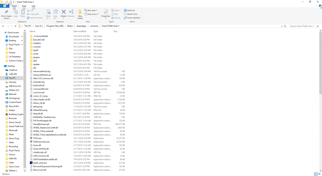Select Downloads in Quick access
322x176 pixels.
(14, 36)
